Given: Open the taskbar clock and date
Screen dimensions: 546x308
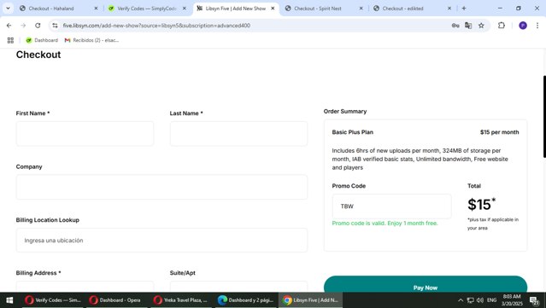Looking at the screenshot, I should (x=512, y=300).
